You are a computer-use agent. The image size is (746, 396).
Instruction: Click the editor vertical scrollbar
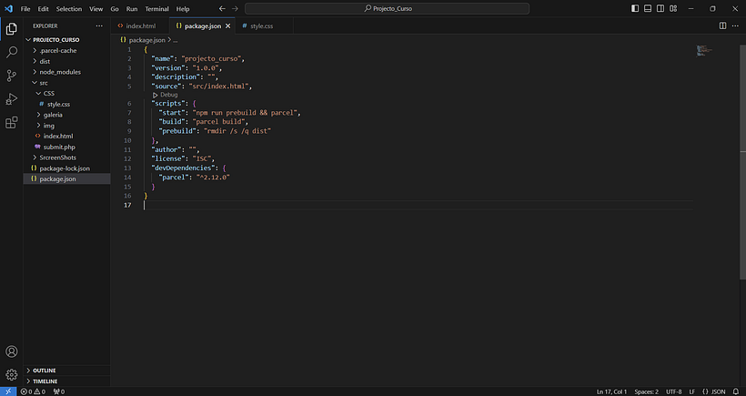point(742,162)
